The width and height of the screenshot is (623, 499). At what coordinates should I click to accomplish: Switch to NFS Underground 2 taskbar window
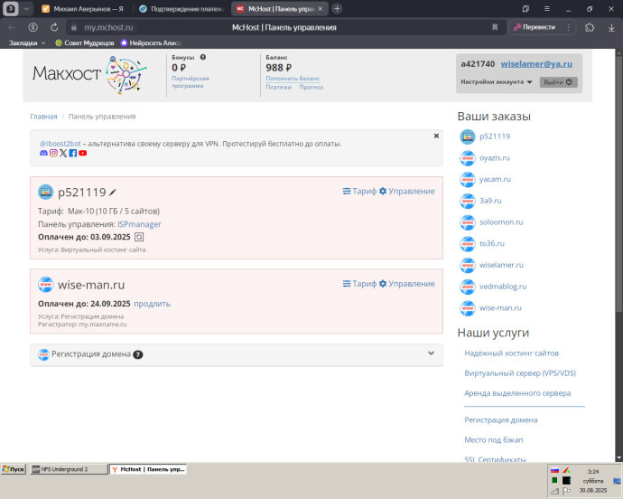(x=69, y=469)
